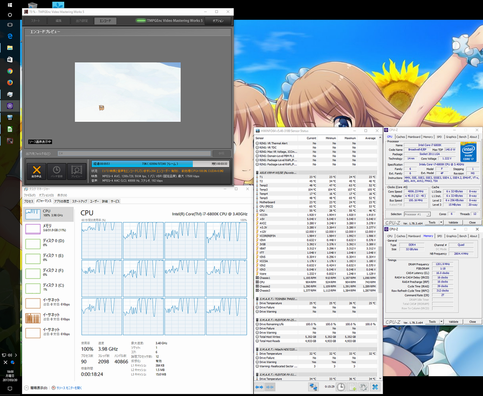Open HWiNFO sensor settings gear icon
483x396 pixels.
[x=363, y=387]
